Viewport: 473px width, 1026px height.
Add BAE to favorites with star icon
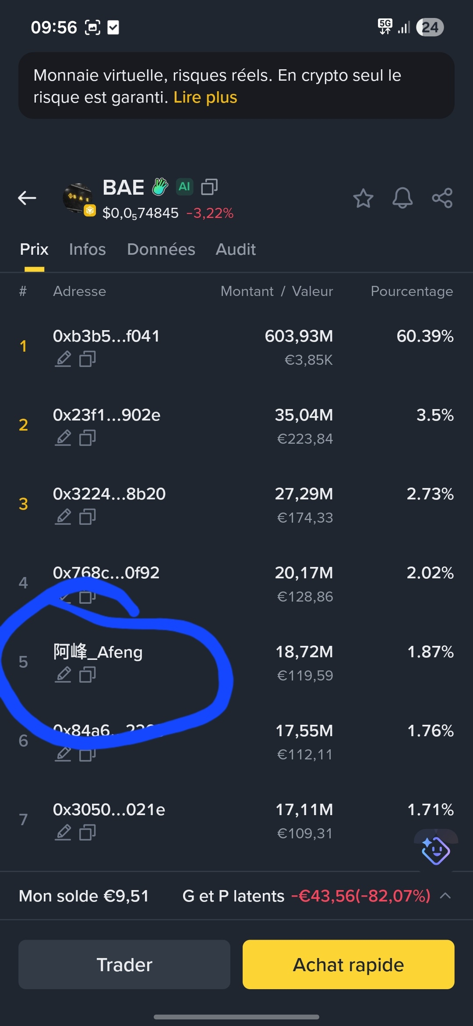pyautogui.click(x=363, y=198)
